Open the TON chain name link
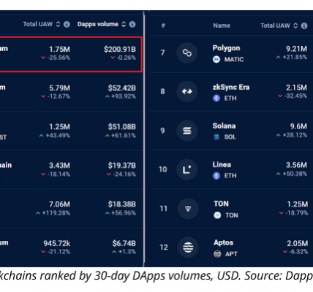The height and width of the screenshot is (292, 313). (x=221, y=204)
